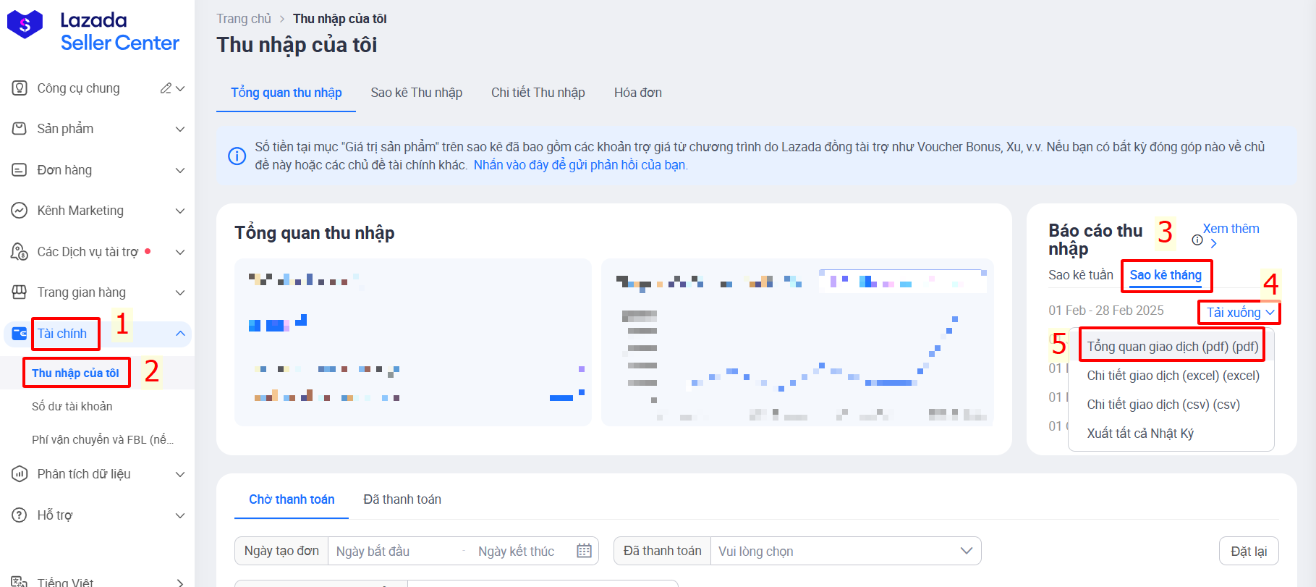Open the calendar icon in date range field
The width and height of the screenshot is (1316, 587).
tap(584, 551)
